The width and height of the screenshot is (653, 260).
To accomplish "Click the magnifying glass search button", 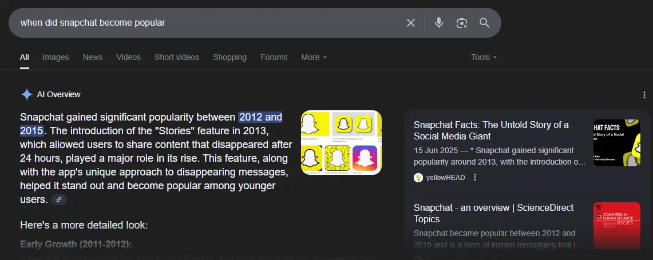I will [484, 22].
